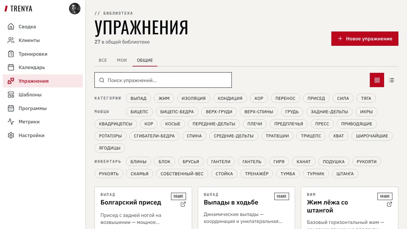This screenshot has height=229, width=407.
Task: Choose the ЯГОДИЦЫ muscle chip
Action: click(110, 148)
